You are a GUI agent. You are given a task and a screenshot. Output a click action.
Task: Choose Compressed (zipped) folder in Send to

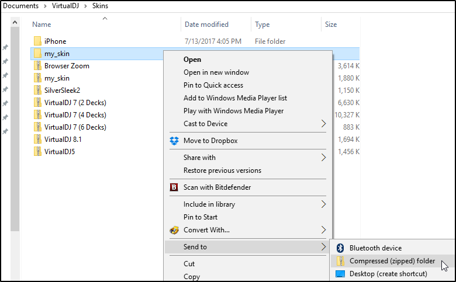[x=392, y=261]
